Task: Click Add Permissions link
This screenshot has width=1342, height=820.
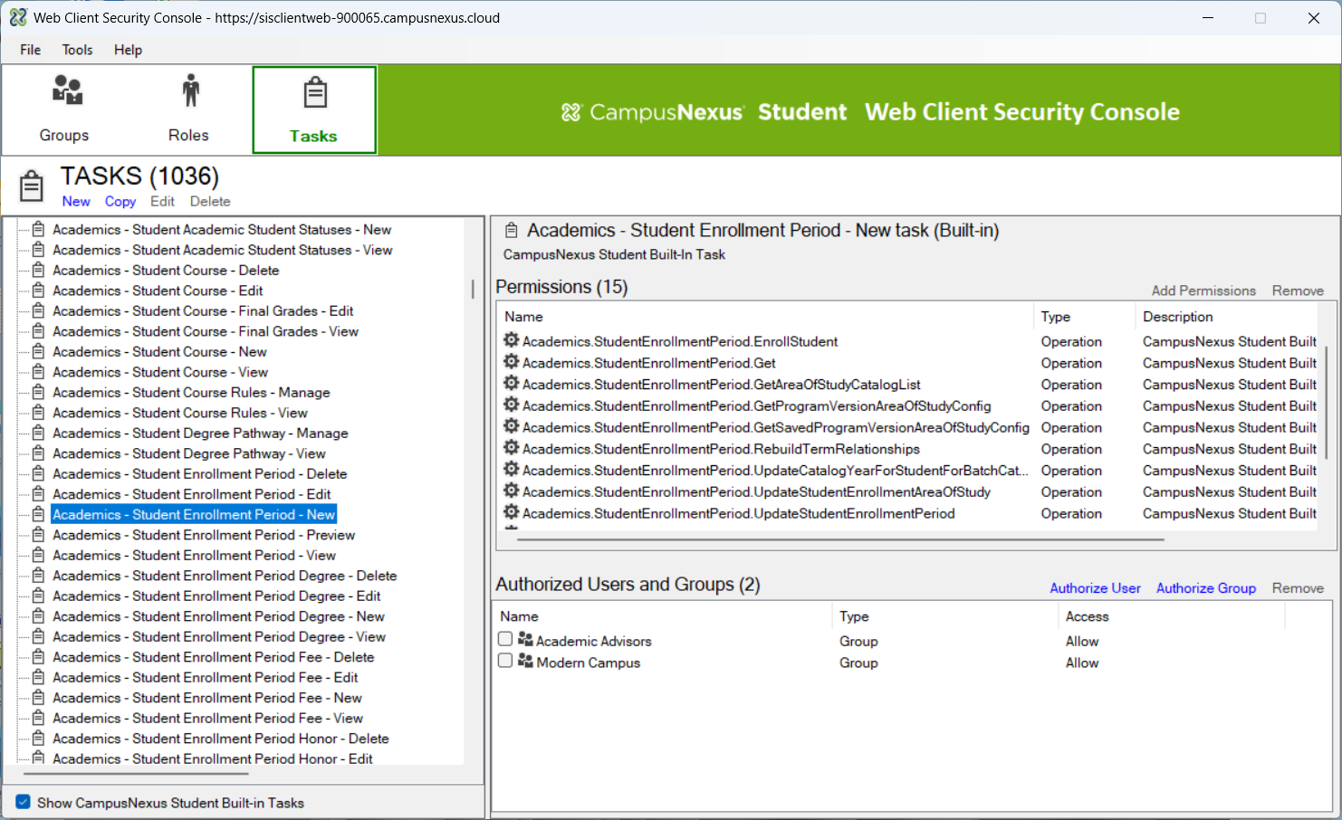Action: point(1203,291)
